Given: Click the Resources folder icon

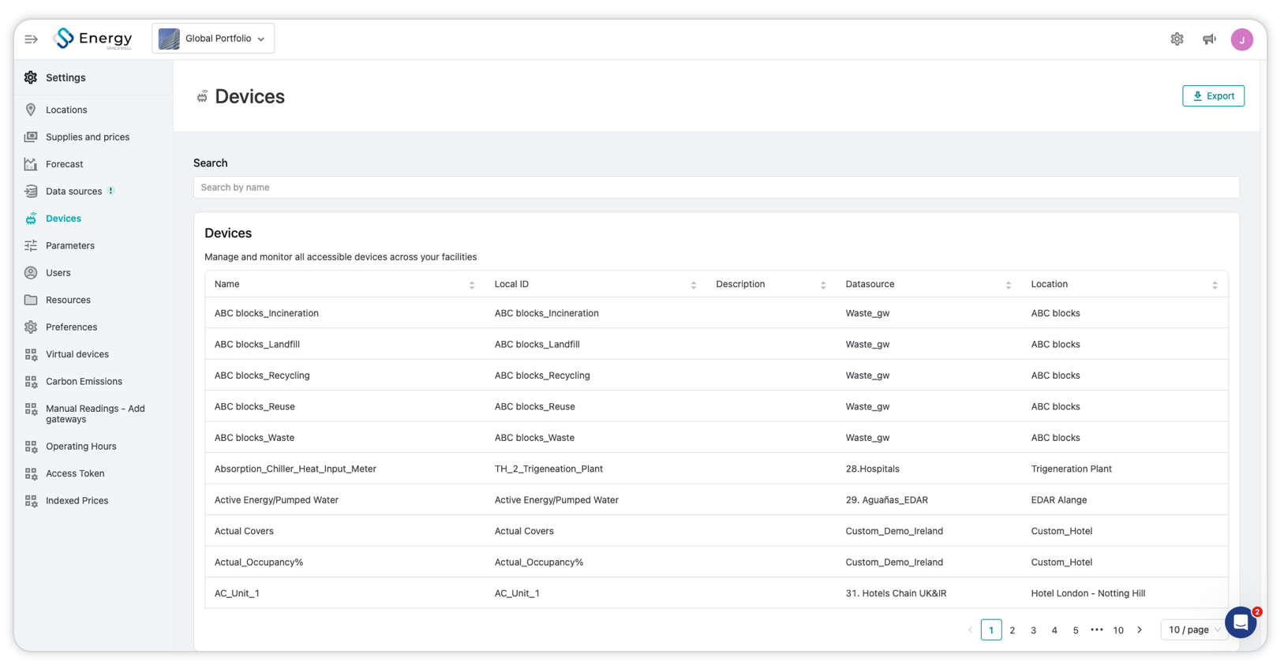Looking at the screenshot, I should coord(31,300).
